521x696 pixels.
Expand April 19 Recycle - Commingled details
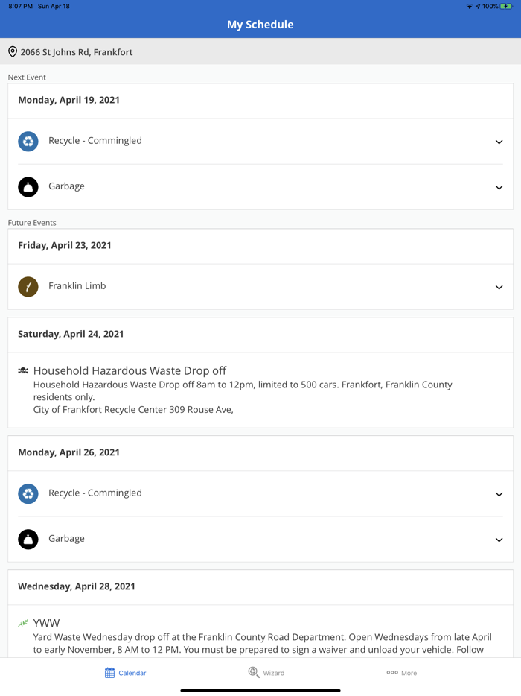click(x=499, y=142)
